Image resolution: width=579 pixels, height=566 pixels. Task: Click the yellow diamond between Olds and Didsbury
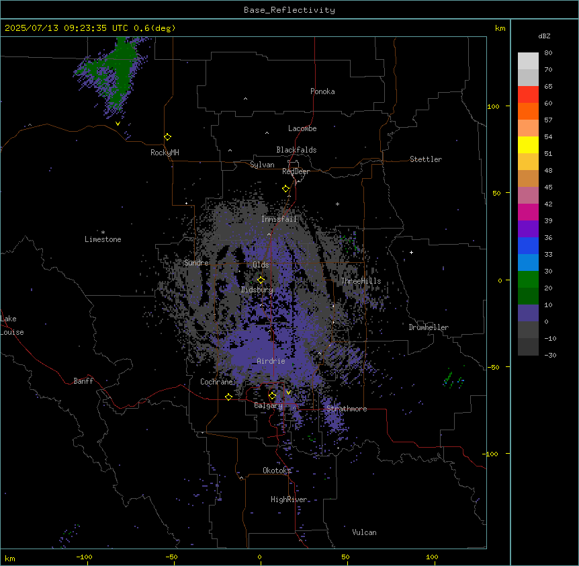point(261,280)
